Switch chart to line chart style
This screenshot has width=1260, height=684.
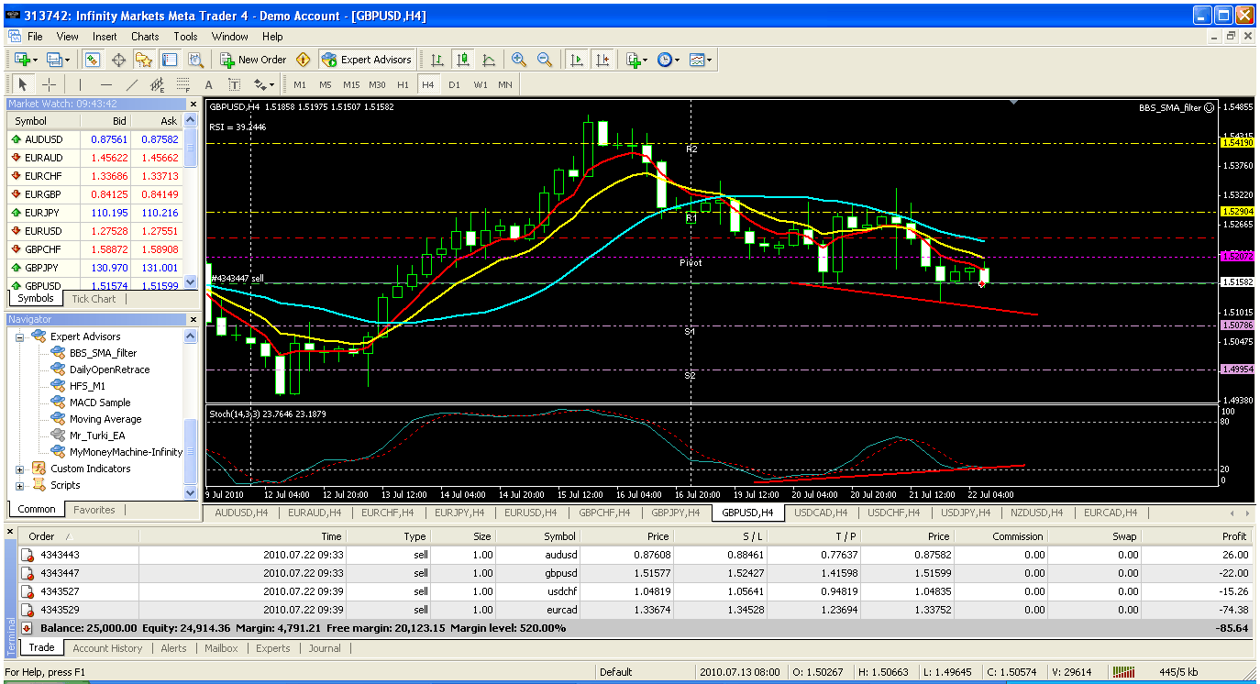[489, 60]
